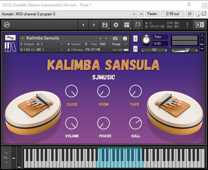Viewport: 208px width, 170px height.
Task: Go to next preset with right arrow
Action: [94, 25]
